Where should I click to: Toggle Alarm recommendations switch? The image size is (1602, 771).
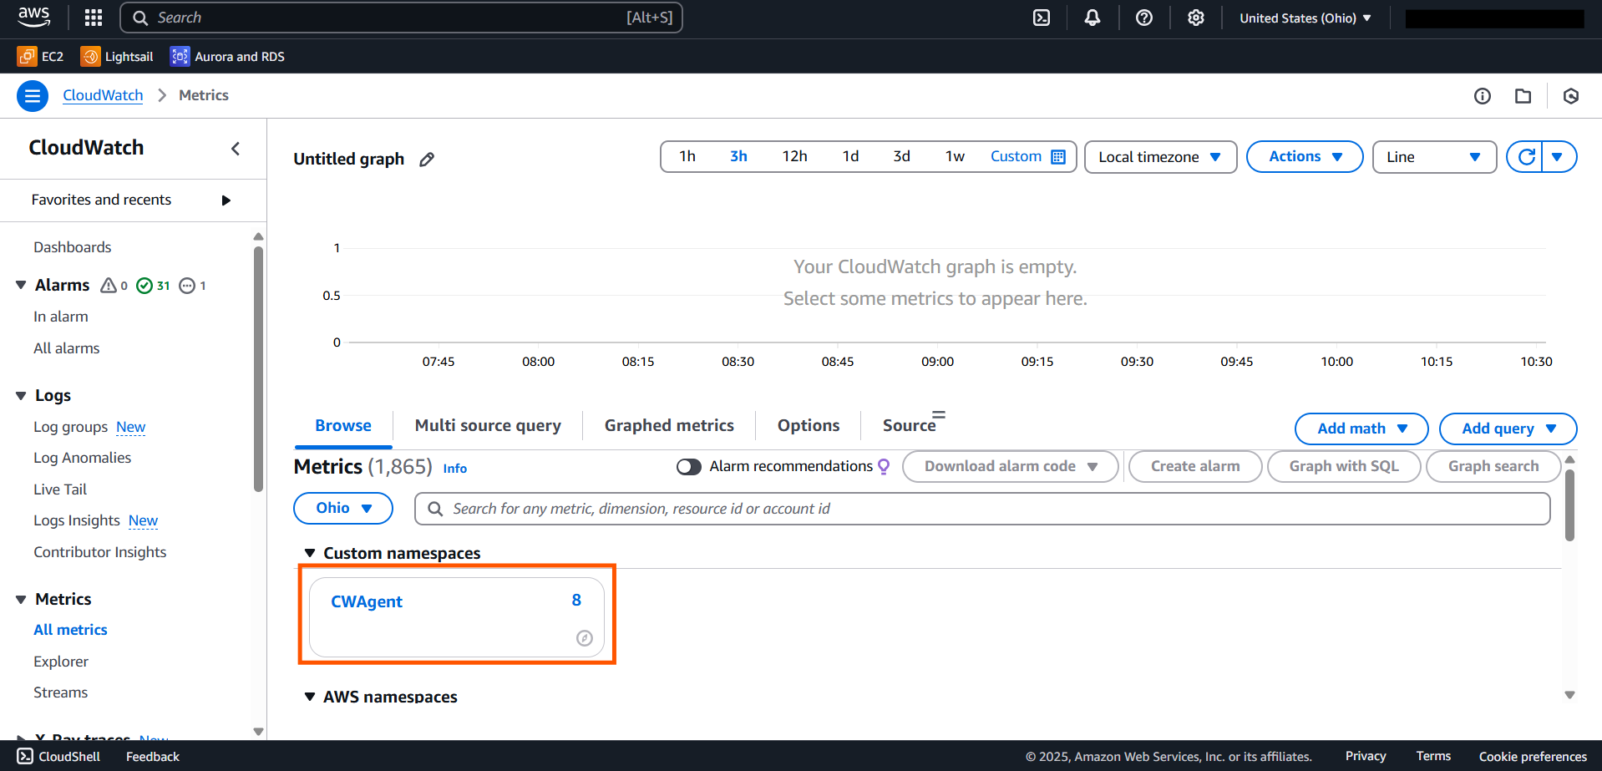(689, 467)
